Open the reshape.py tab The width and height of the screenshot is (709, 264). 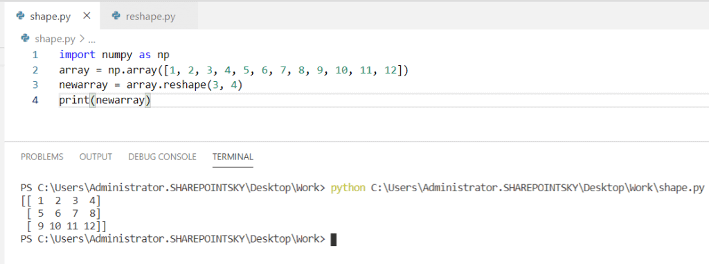coord(150,17)
